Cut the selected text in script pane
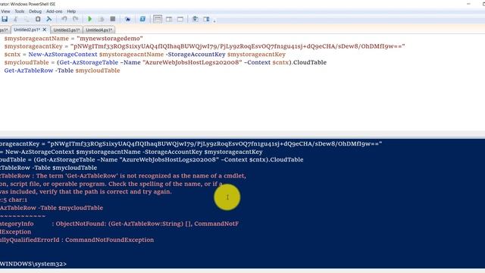The height and width of the screenshot is (273, 485). (x=15, y=19)
